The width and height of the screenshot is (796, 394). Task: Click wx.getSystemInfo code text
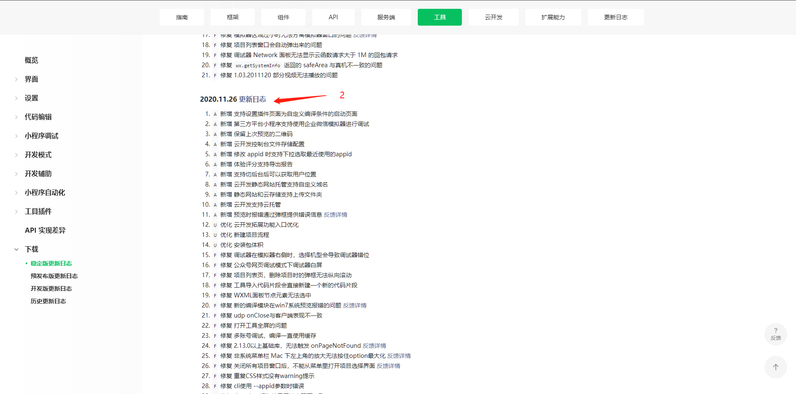(258, 66)
